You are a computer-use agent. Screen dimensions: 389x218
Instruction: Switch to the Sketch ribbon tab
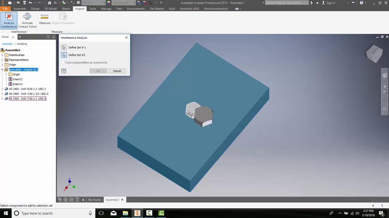click(x=66, y=9)
